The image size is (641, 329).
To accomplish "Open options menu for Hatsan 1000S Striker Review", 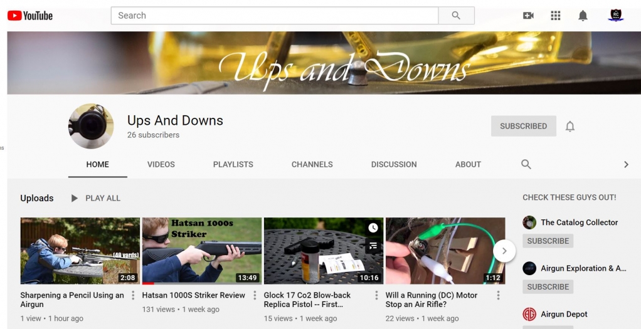I will click(254, 295).
